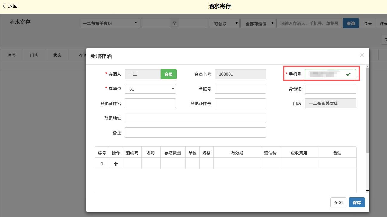Focus the 联系地址 input field

pos(195,118)
